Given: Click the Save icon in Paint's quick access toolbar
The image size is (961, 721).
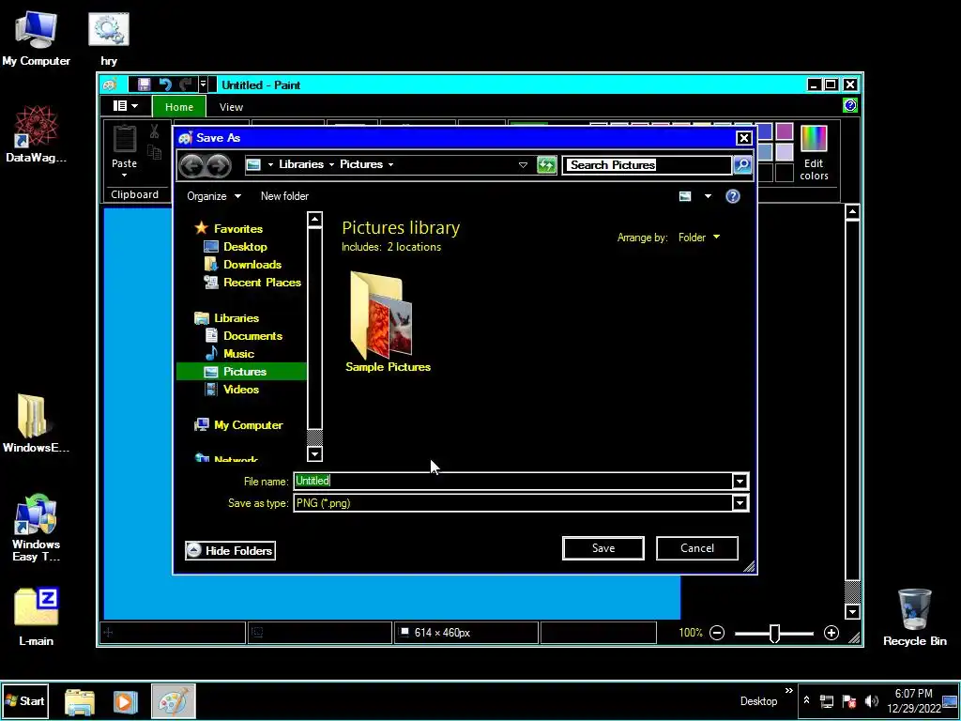Looking at the screenshot, I should click(144, 84).
